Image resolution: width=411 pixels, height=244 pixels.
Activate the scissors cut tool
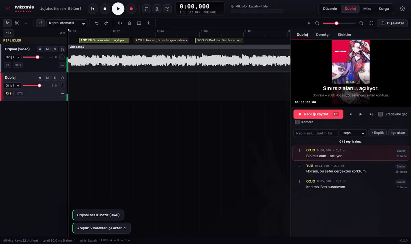17,23
